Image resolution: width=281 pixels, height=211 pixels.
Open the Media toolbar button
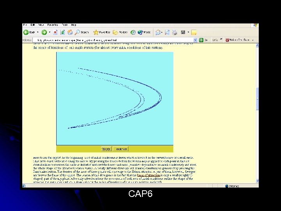pyautogui.click(x=144, y=32)
